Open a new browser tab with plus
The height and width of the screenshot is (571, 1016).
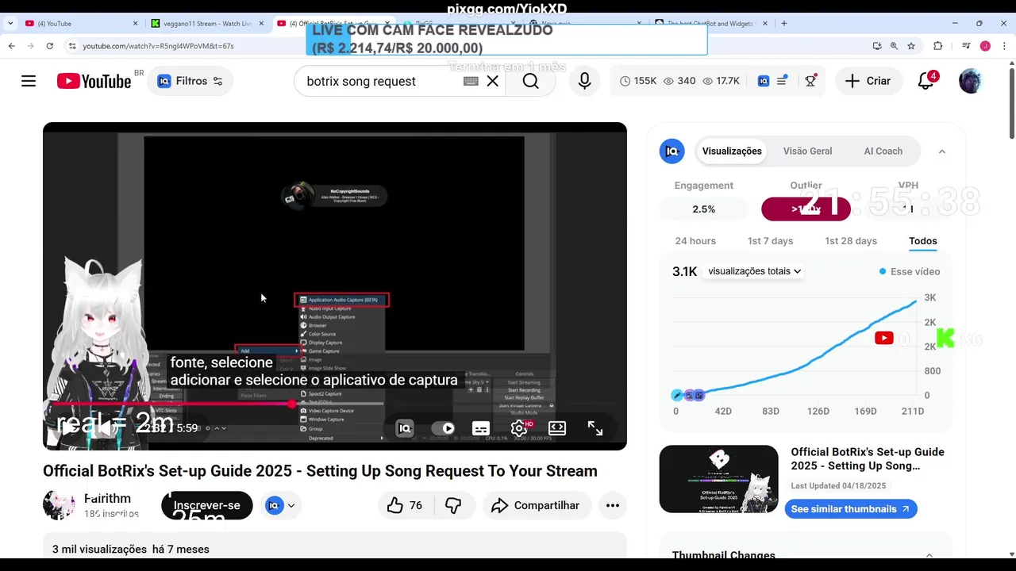point(784,24)
